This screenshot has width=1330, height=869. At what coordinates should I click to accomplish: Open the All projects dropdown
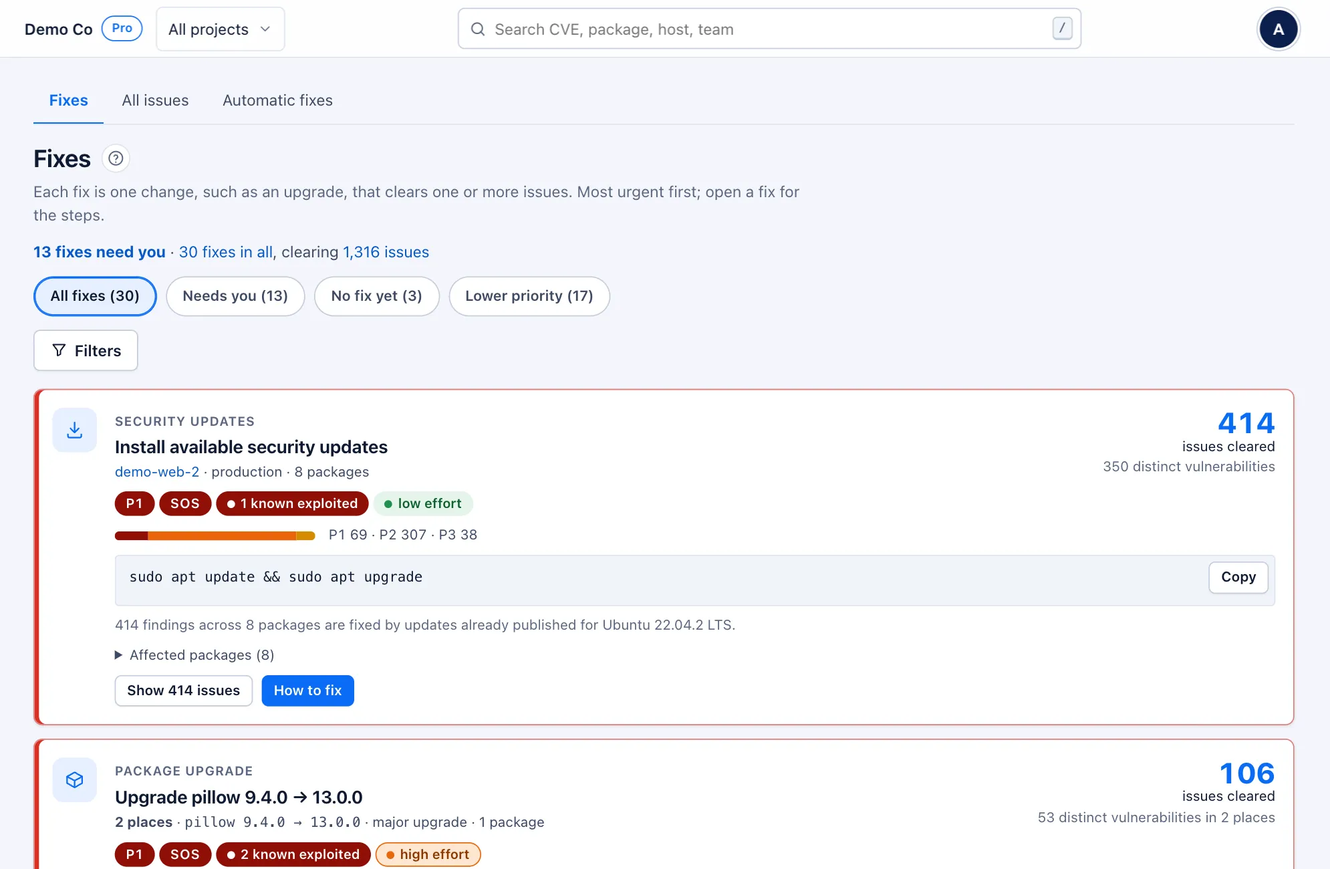pos(221,29)
